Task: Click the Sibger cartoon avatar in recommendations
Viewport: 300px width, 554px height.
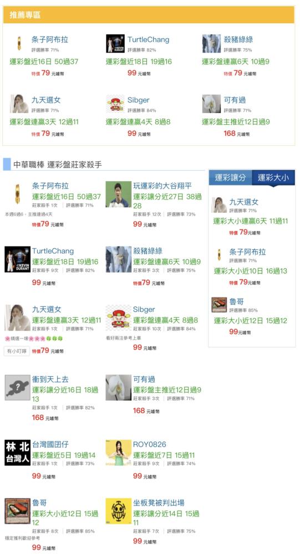Action: [115, 104]
